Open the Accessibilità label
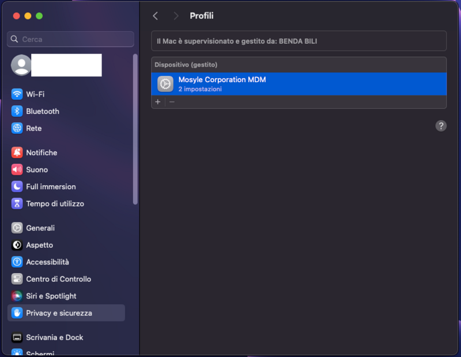This screenshot has width=461, height=357. [47, 262]
